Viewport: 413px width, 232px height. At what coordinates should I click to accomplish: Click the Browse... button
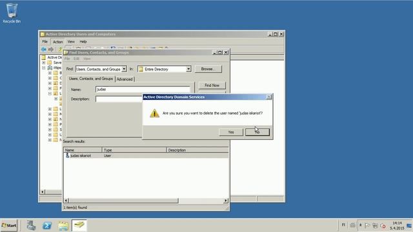[208, 69]
